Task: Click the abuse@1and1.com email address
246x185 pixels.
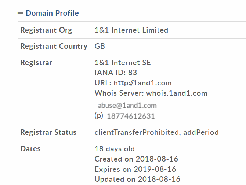Action: pyautogui.click(x=127, y=106)
